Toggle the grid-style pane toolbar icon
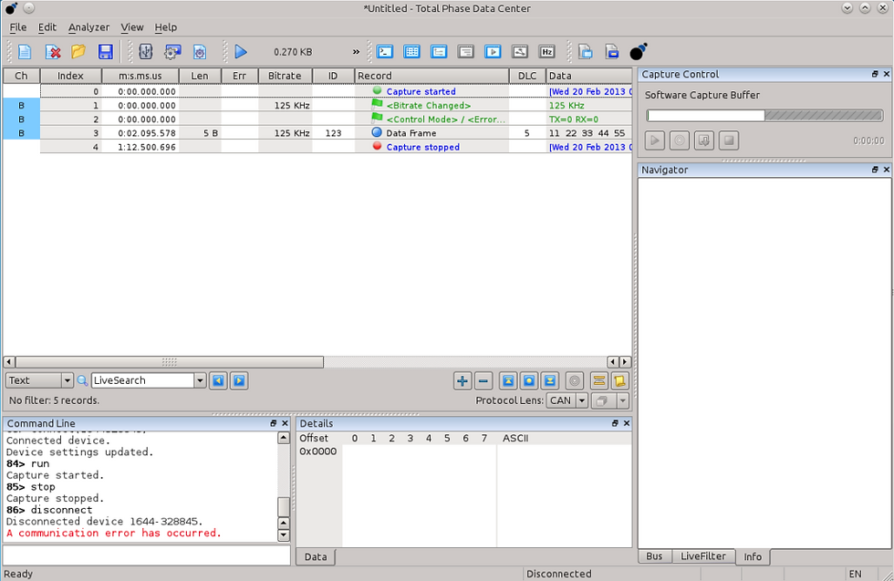Viewport: 894px width, 581px height. [x=411, y=52]
